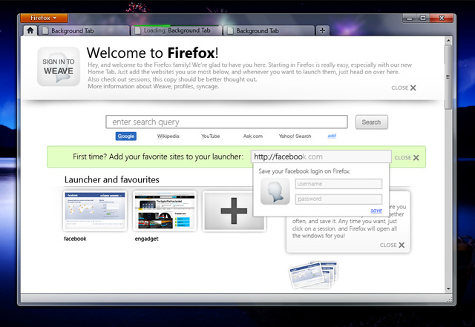Switch to the third Background Tab
This screenshot has width=475, height=327.
pyautogui.click(x=269, y=30)
